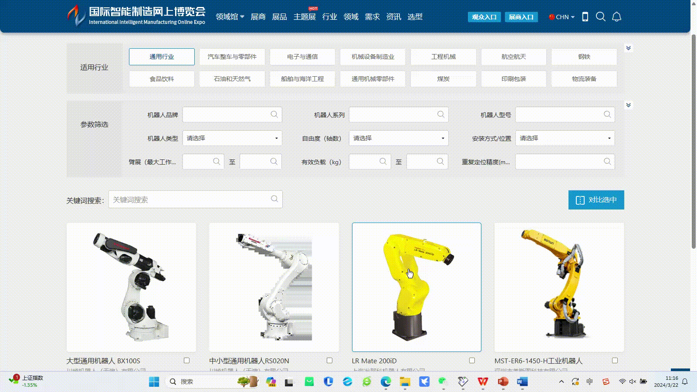Click the mobile phone icon in header
Image resolution: width=697 pixels, height=392 pixels.
(x=585, y=17)
